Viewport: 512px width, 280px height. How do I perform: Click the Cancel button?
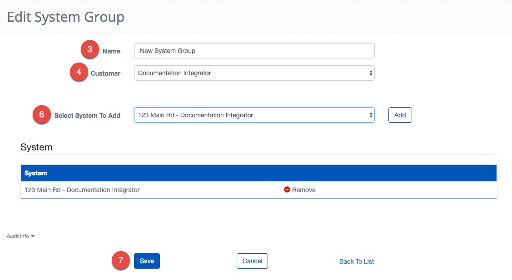[252, 261]
